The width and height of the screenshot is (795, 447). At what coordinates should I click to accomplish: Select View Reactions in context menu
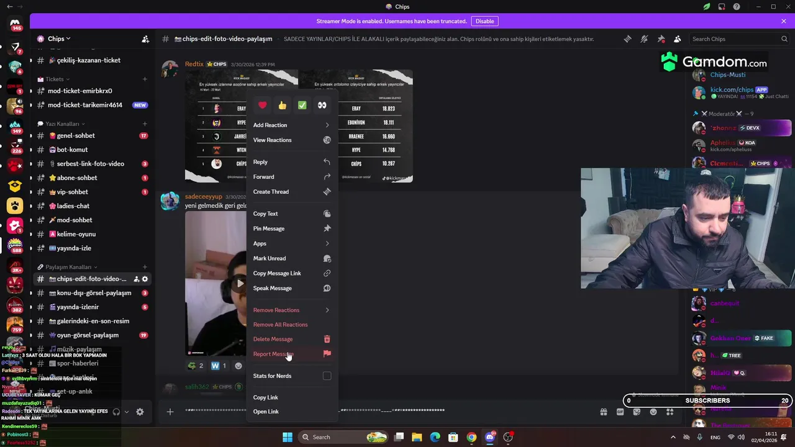tap(292, 140)
